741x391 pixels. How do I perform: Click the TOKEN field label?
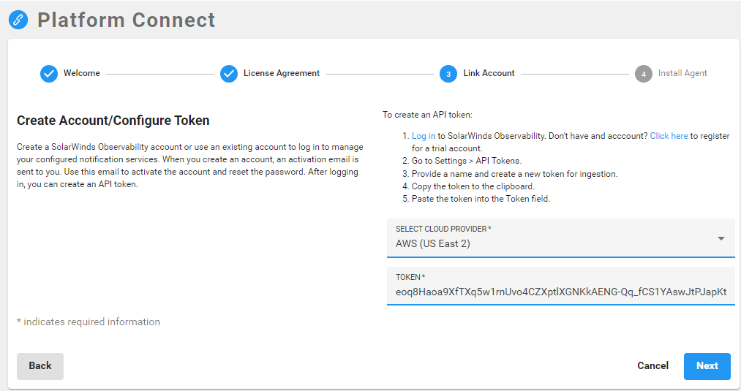[410, 277]
